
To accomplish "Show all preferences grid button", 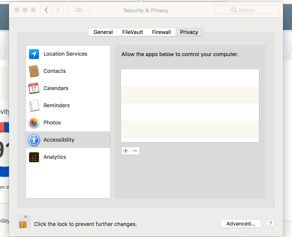I will [x=79, y=10].
